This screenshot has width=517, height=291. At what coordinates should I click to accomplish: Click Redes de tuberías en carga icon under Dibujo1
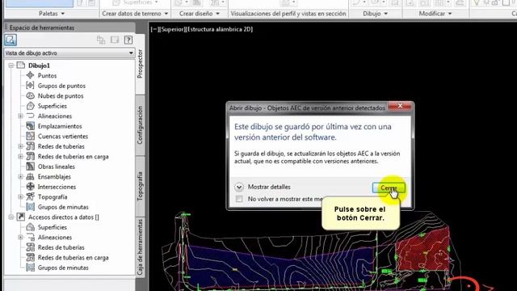coord(31,156)
